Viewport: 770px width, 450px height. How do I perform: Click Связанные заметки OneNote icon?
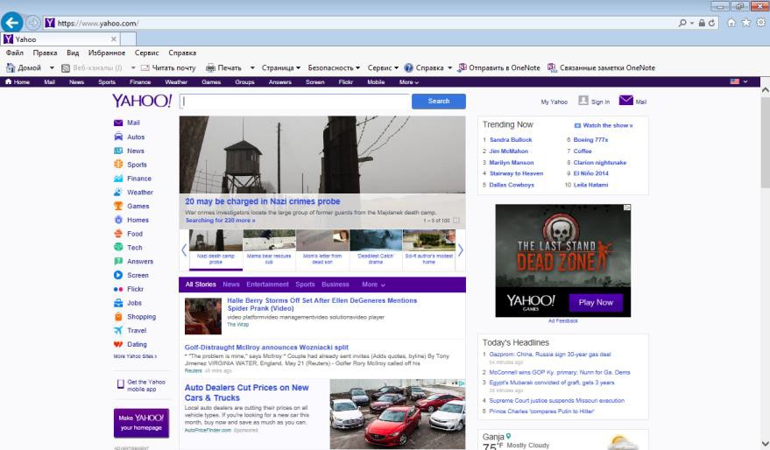[552, 67]
